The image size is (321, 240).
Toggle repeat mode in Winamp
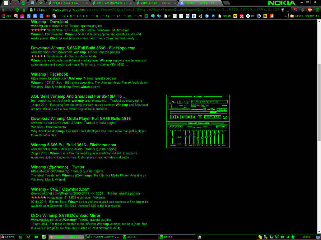218,117
